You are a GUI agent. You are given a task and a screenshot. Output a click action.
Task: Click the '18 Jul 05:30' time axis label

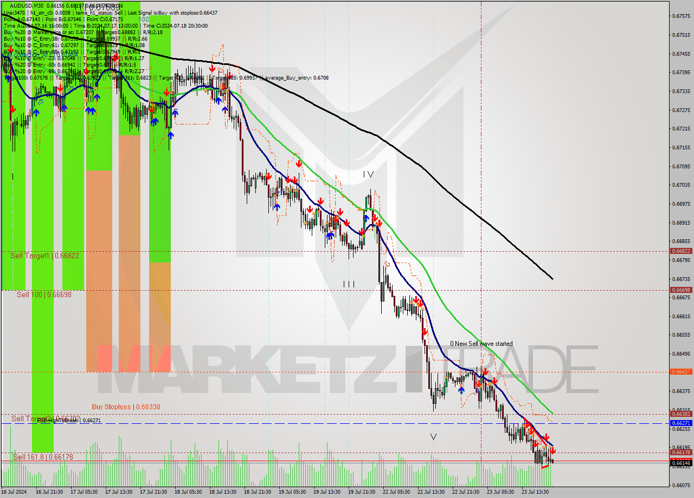tap(188, 492)
